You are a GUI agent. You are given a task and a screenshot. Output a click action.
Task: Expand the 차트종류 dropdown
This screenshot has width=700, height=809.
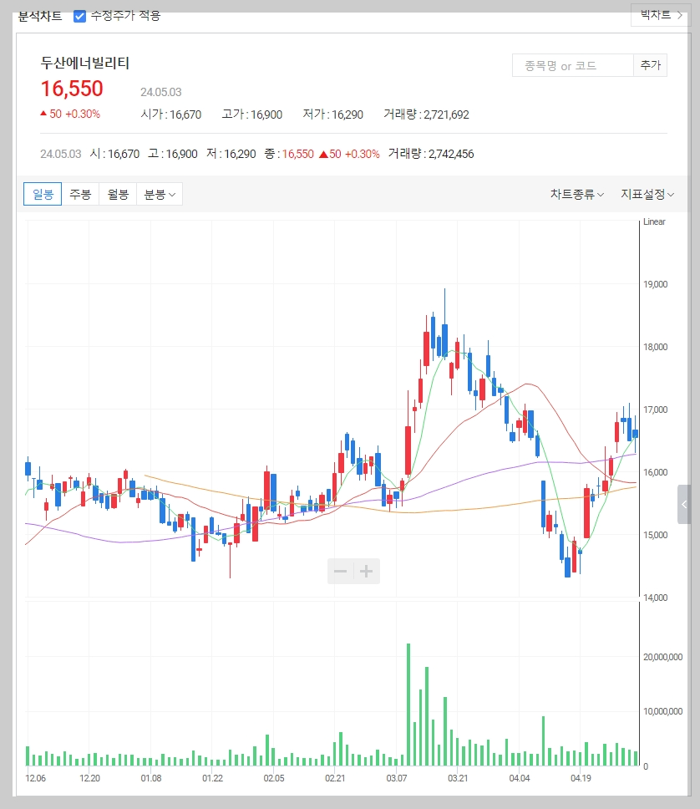[576, 194]
